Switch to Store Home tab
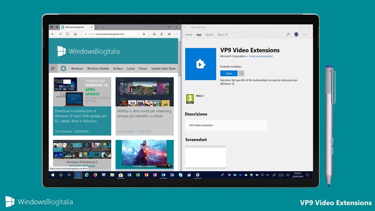375x211 pixels. click(189, 35)
